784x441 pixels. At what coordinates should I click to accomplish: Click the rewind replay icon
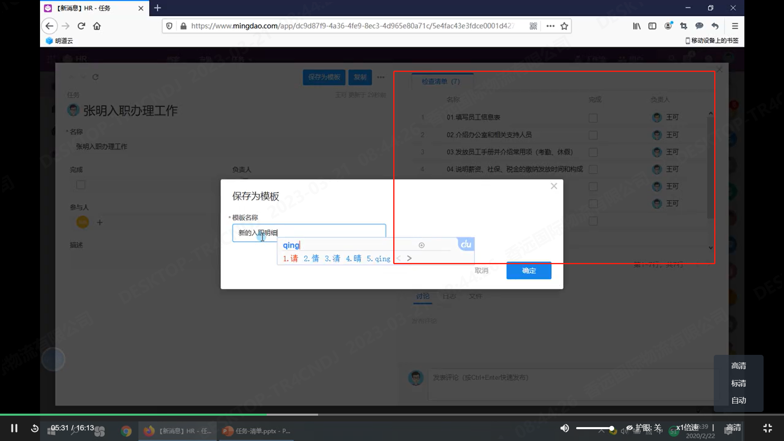coord(35,428)
